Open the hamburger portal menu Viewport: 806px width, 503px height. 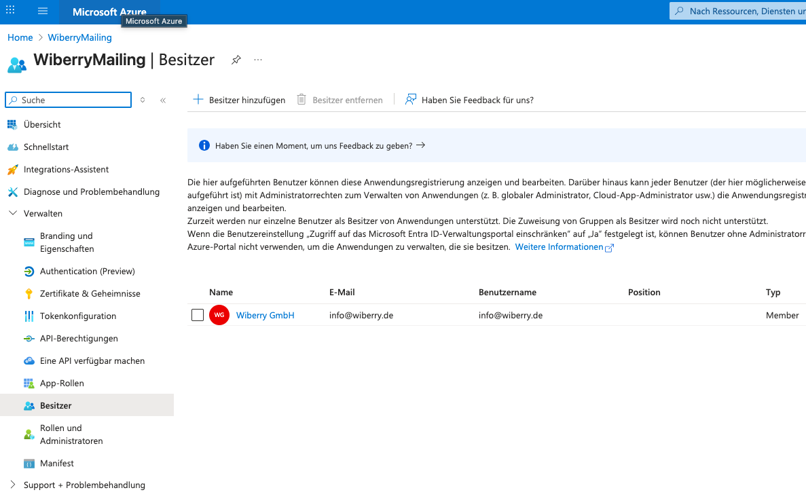[x=43, y=12]
